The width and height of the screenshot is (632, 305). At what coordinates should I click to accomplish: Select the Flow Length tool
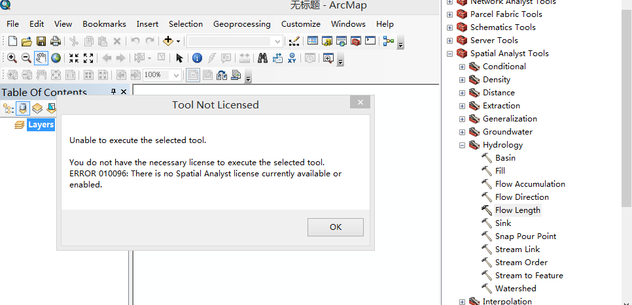coord(518,210)
